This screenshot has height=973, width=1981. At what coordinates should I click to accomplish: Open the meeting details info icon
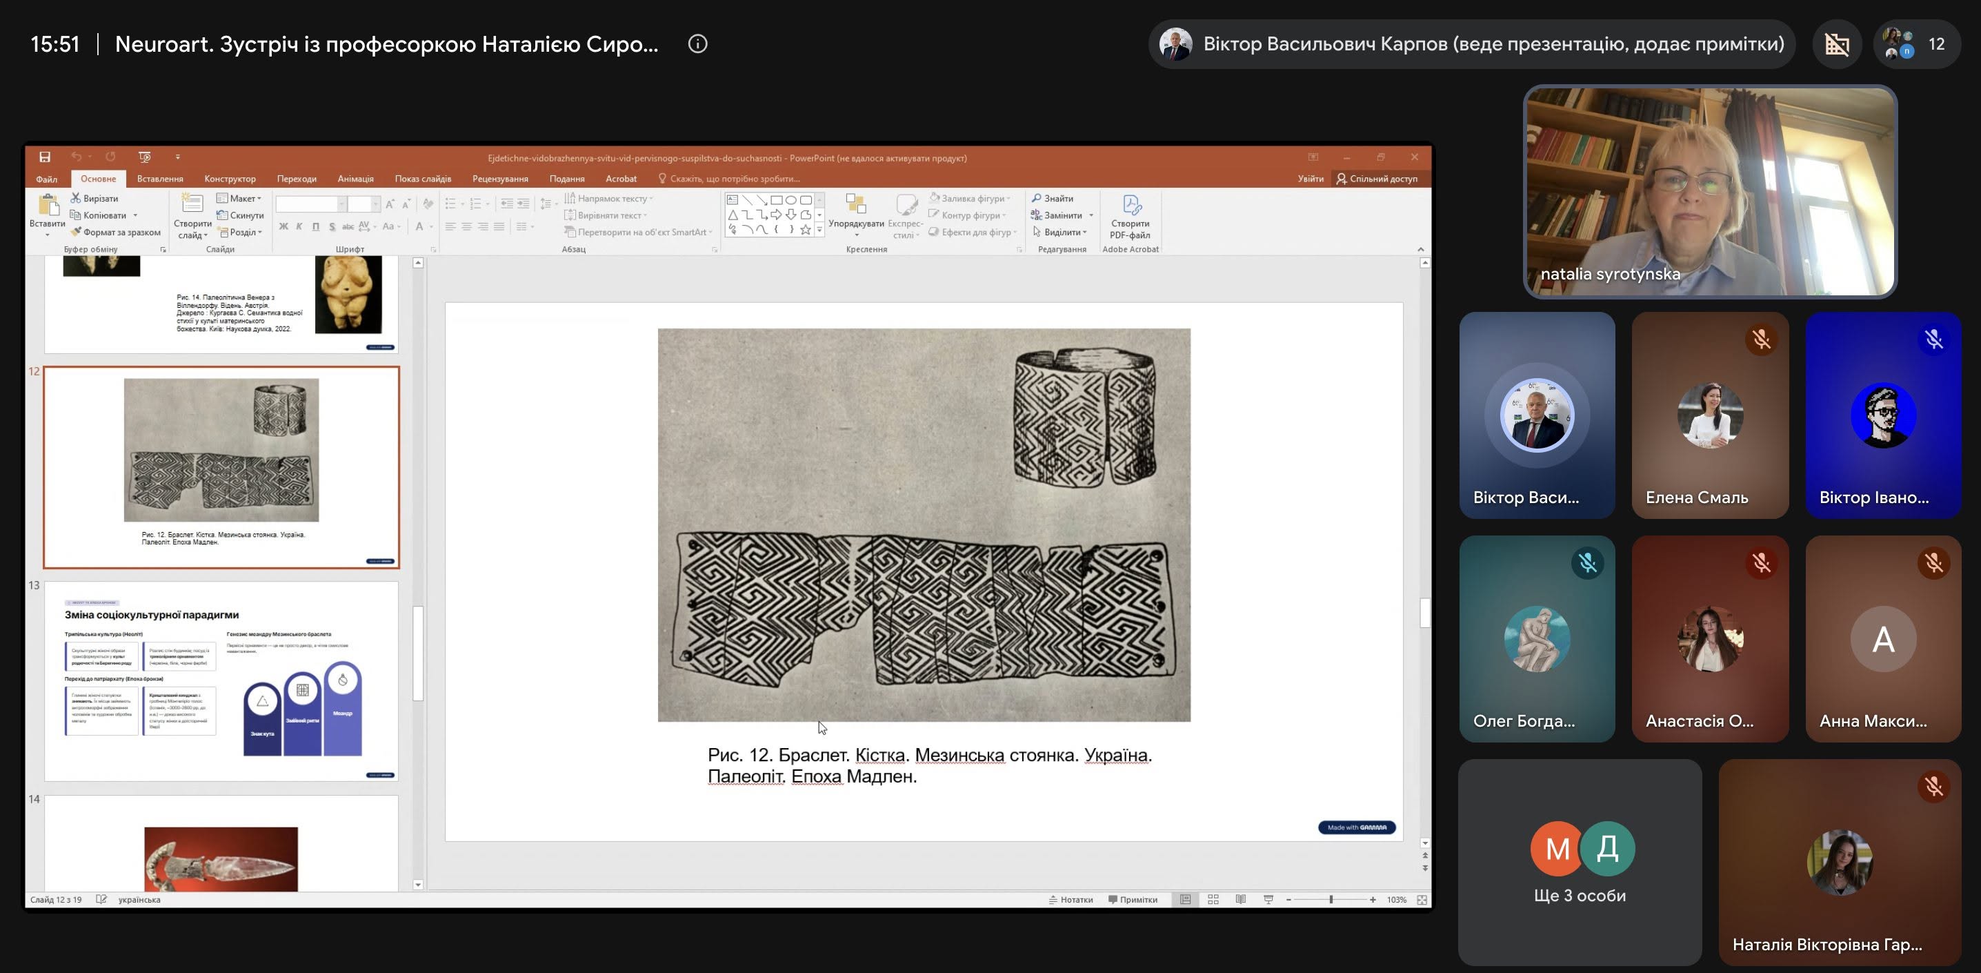click(x=697, y=44)
